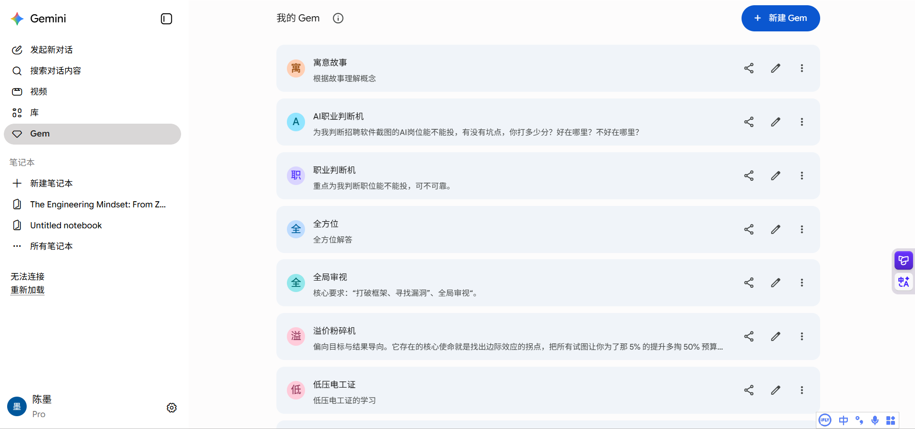Share the 溢价粉碎机 Gem
The image size is (915, 429).
point(749,337)
